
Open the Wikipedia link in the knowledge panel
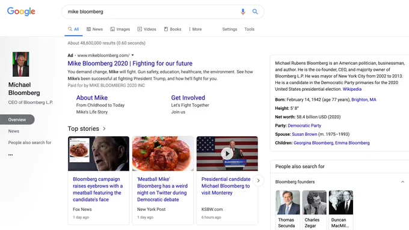[x=352, y=89]
